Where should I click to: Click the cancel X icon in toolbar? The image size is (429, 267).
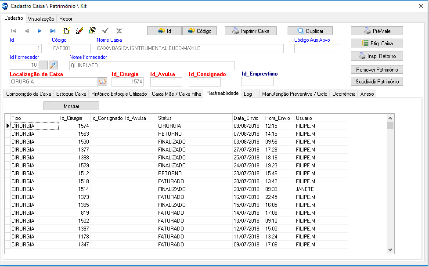coord(119,31)
